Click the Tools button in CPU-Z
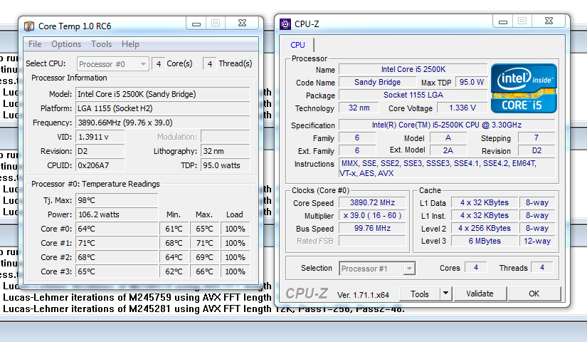The height and width of the screenshot is (342, 587). click(x=419, y=294)
